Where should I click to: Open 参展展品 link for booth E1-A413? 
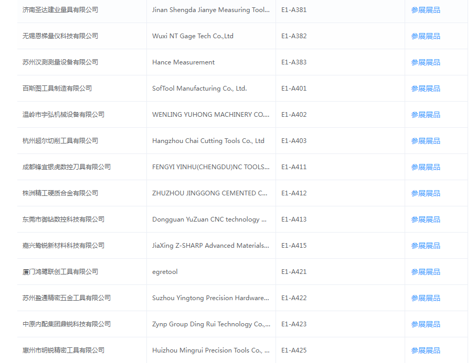425,219
